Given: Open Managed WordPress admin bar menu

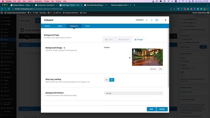Looking at the screenshot, I should (71, 13).
